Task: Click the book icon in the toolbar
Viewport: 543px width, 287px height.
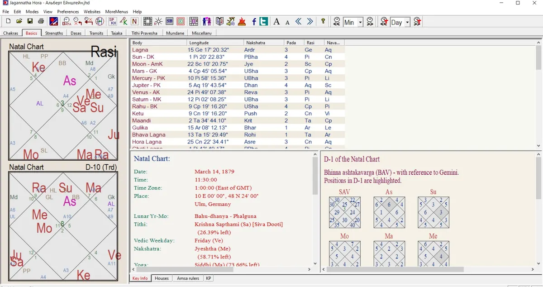Action: [x=219, y=21]
